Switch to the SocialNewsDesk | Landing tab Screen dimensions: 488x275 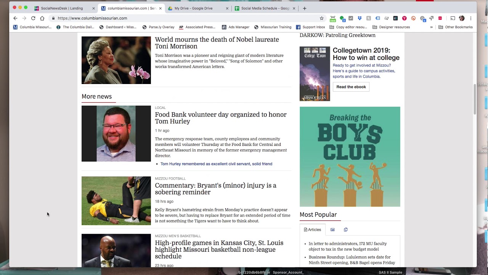tap(62, 8)
